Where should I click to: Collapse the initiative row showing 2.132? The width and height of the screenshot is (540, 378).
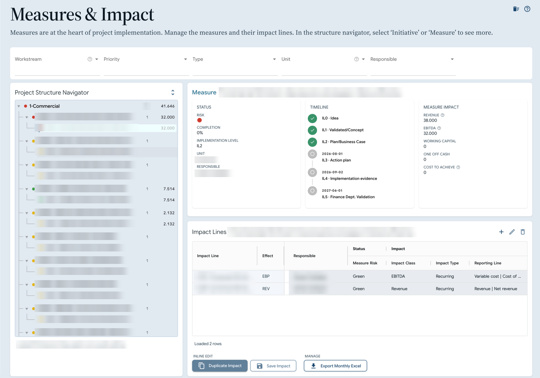pos(27,213)
